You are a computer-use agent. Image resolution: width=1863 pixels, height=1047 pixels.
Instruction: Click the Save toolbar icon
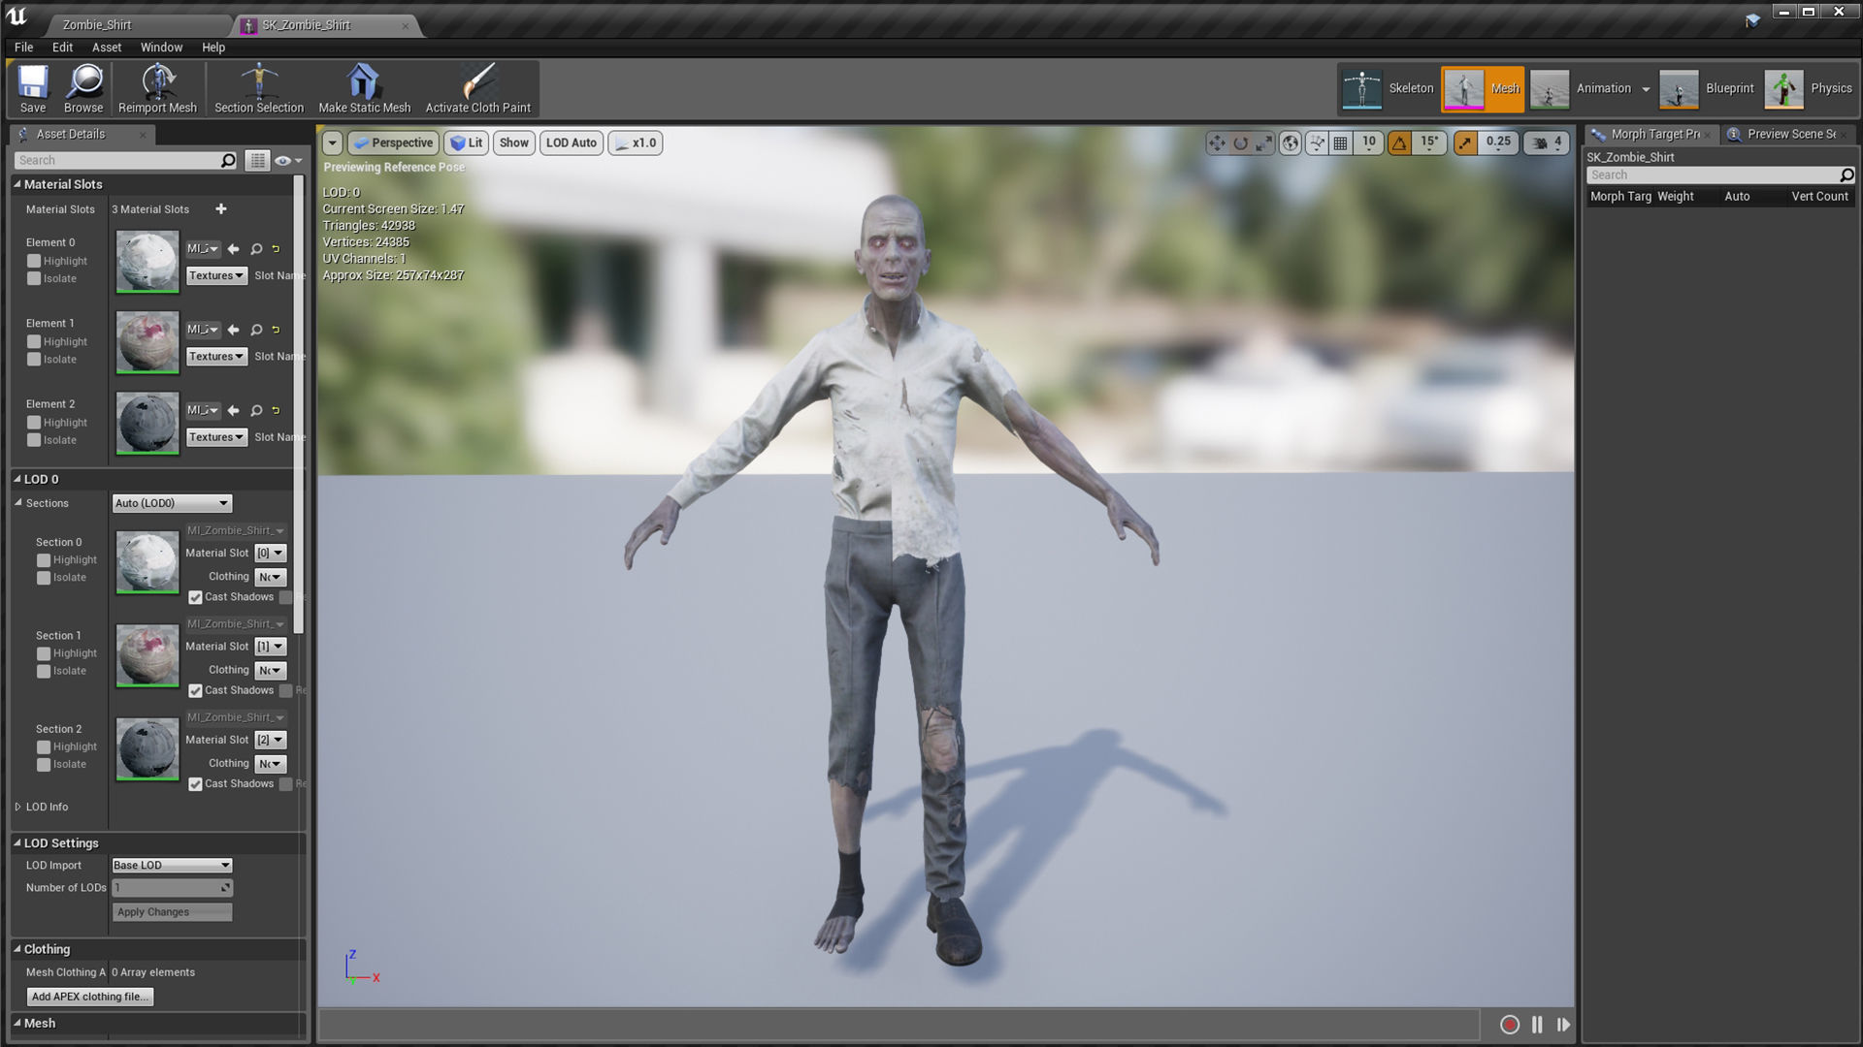click(x=33, y=88)
